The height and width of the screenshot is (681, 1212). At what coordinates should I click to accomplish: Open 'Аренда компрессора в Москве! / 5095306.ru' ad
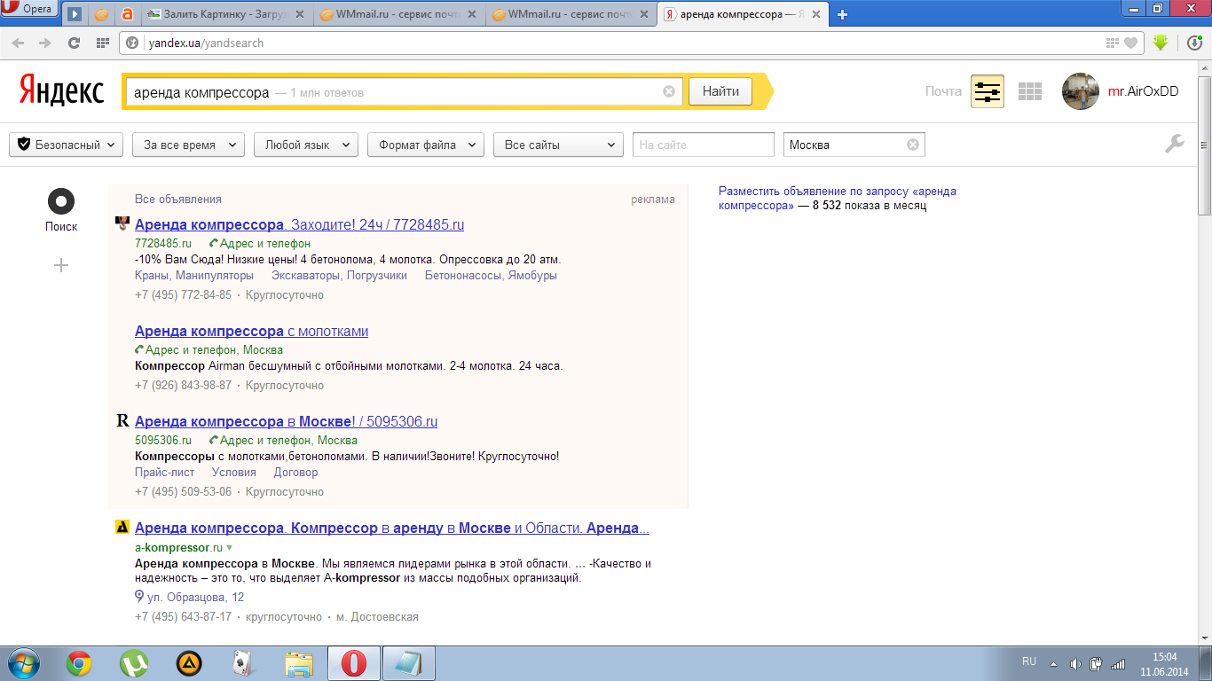tap(286, 422)
